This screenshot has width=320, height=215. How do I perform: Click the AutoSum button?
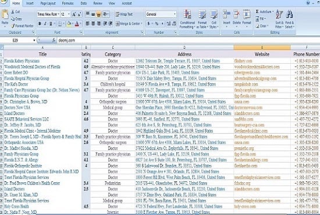pyautogui.click(x=264, y=12)
